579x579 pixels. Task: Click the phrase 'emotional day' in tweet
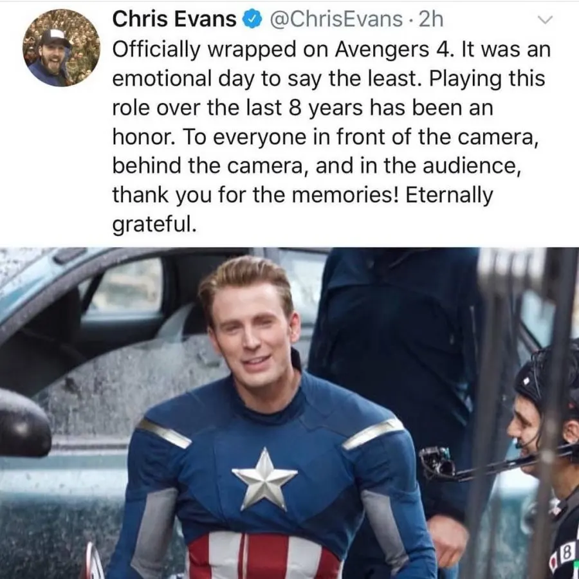pos(183,78)
